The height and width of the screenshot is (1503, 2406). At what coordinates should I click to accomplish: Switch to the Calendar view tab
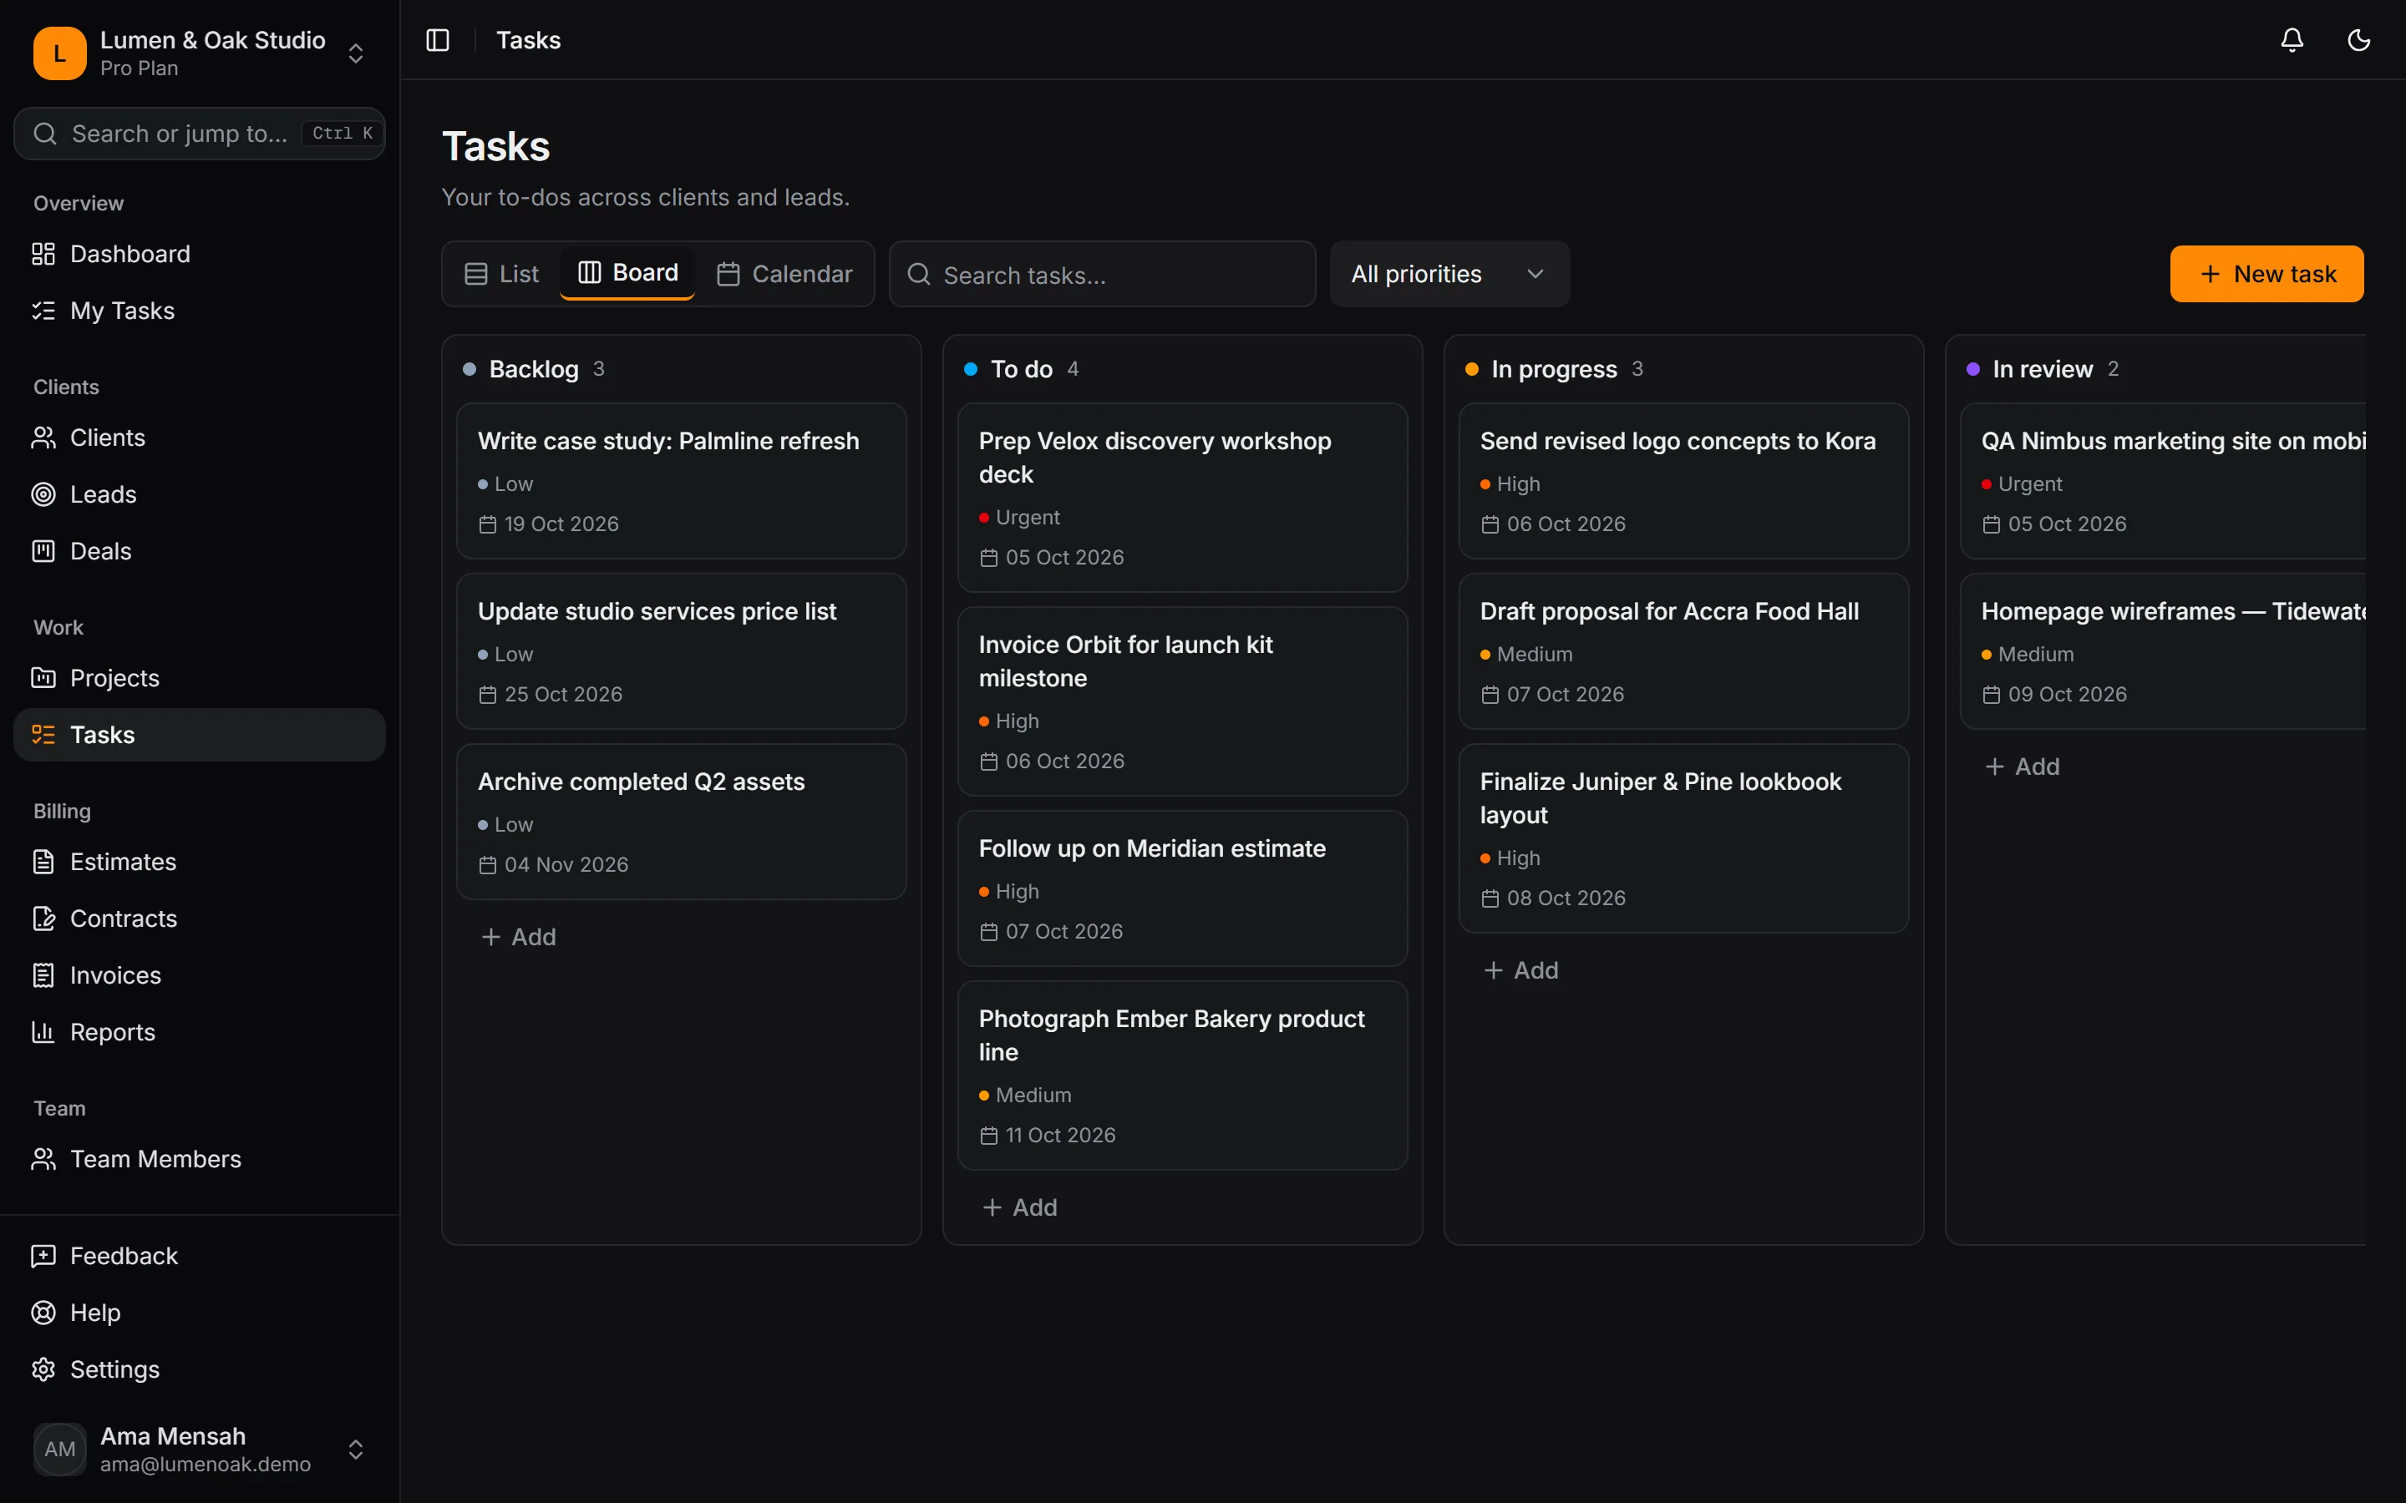[784, 273]
